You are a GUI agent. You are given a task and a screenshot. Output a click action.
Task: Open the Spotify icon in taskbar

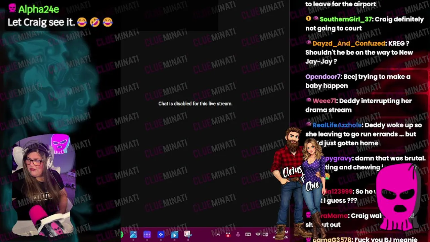tap(122, 235)
